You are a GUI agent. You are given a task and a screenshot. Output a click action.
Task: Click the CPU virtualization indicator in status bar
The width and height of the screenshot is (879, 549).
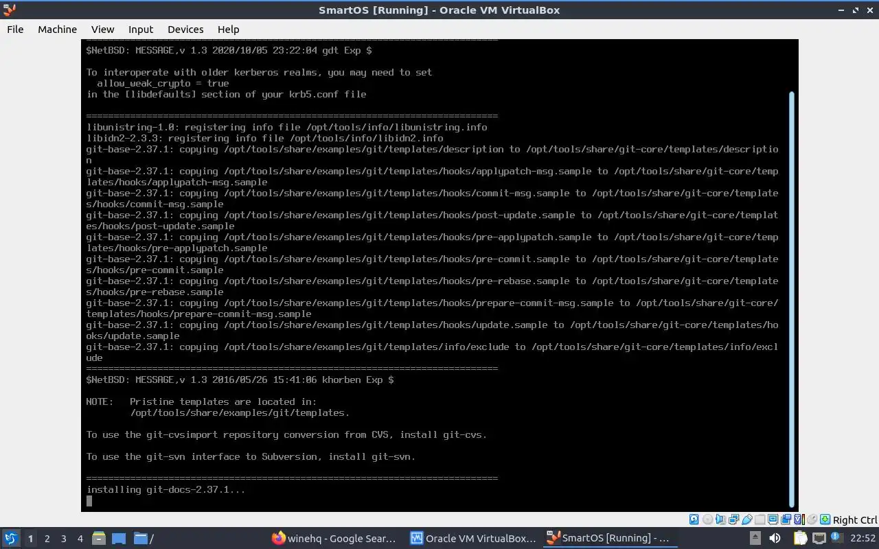[799, 519]
